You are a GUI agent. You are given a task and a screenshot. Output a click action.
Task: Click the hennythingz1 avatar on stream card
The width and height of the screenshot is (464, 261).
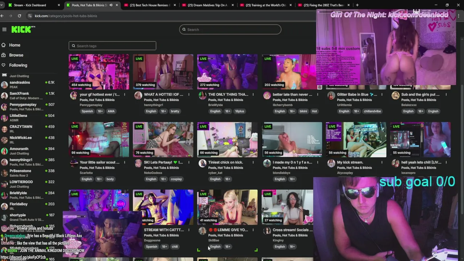[x=138, y=95]
